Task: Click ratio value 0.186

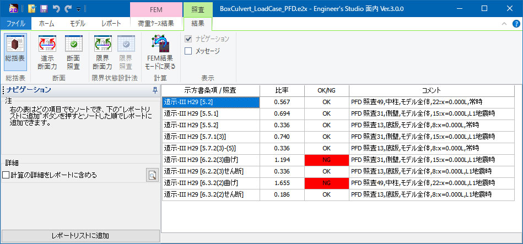Action: click(282, 194)
